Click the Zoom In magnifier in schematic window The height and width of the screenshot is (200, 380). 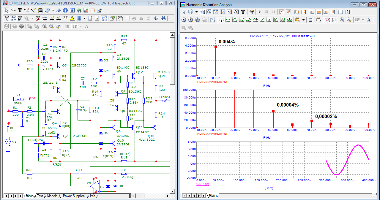click(45, 26)
